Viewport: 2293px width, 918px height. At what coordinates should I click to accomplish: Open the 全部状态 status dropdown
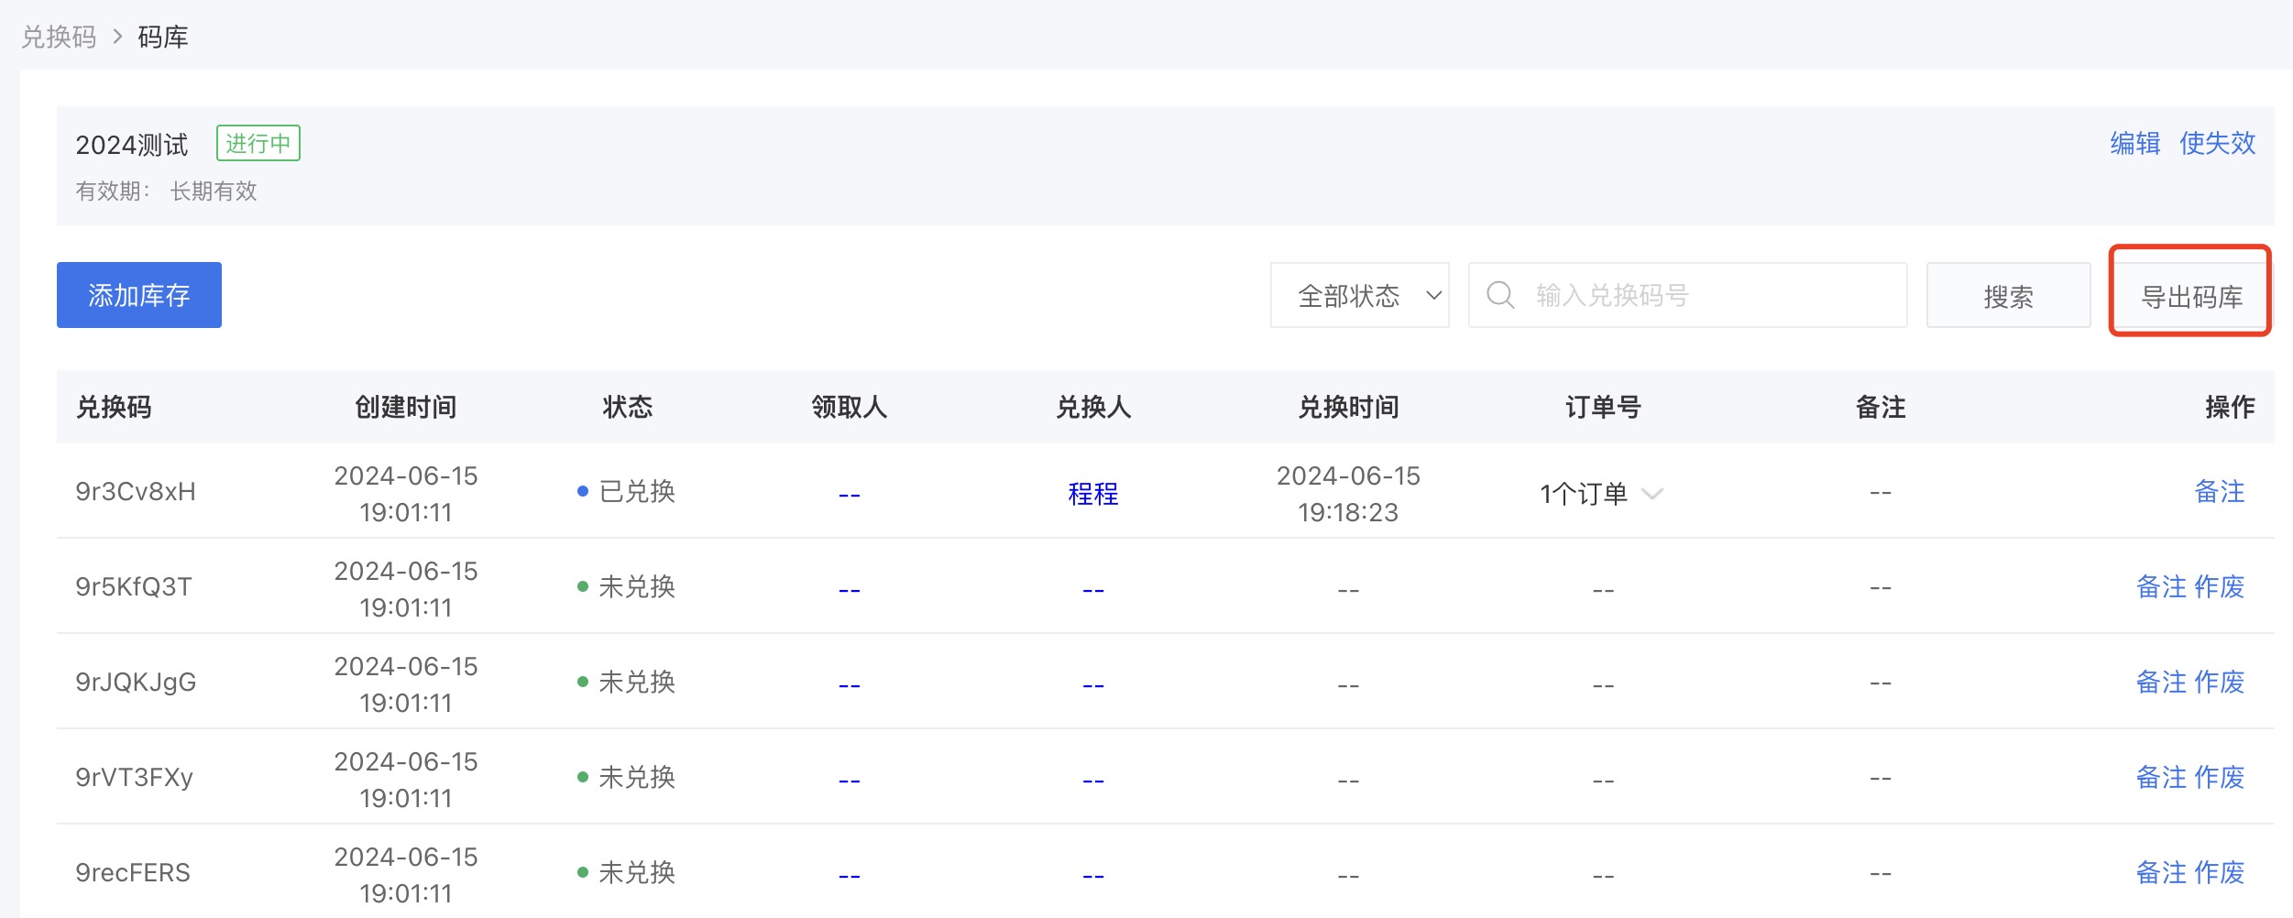tap(1359, 295)
